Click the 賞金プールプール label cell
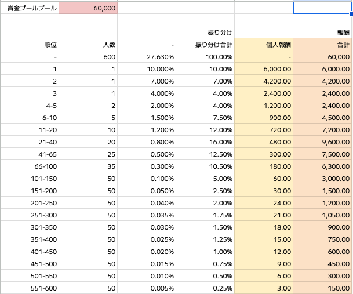Screen dimensions: 353x294 coord(30,8)
